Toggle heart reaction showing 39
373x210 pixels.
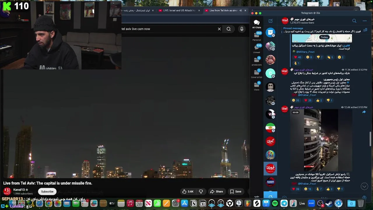click(x=296, y=189)
